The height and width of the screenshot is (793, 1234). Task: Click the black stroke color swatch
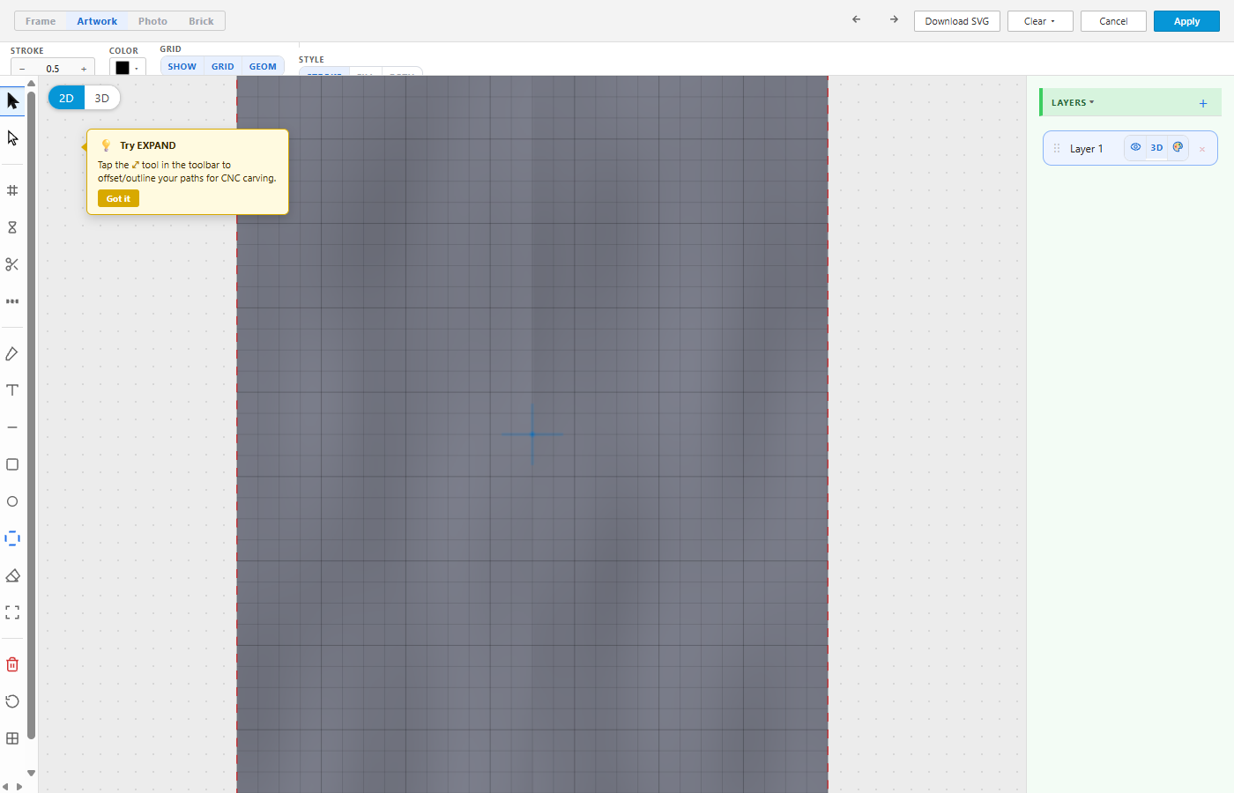pyautogui.click(x=123, y=68)
